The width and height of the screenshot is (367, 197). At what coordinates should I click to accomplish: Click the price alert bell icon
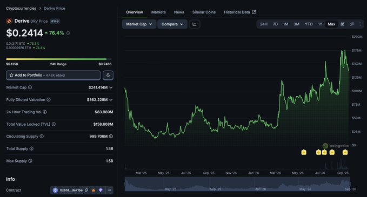tap(108, 75)
